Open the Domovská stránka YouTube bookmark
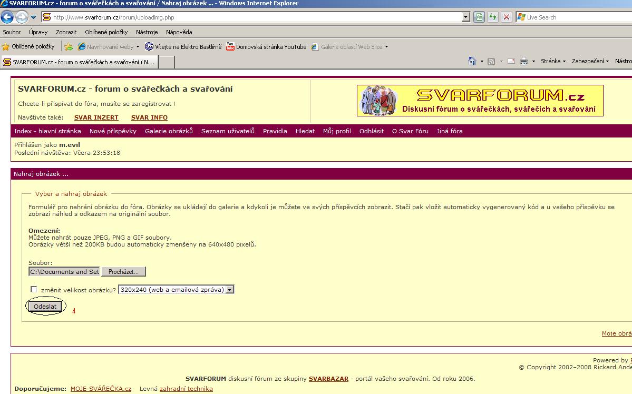 (x=266, y=47)
